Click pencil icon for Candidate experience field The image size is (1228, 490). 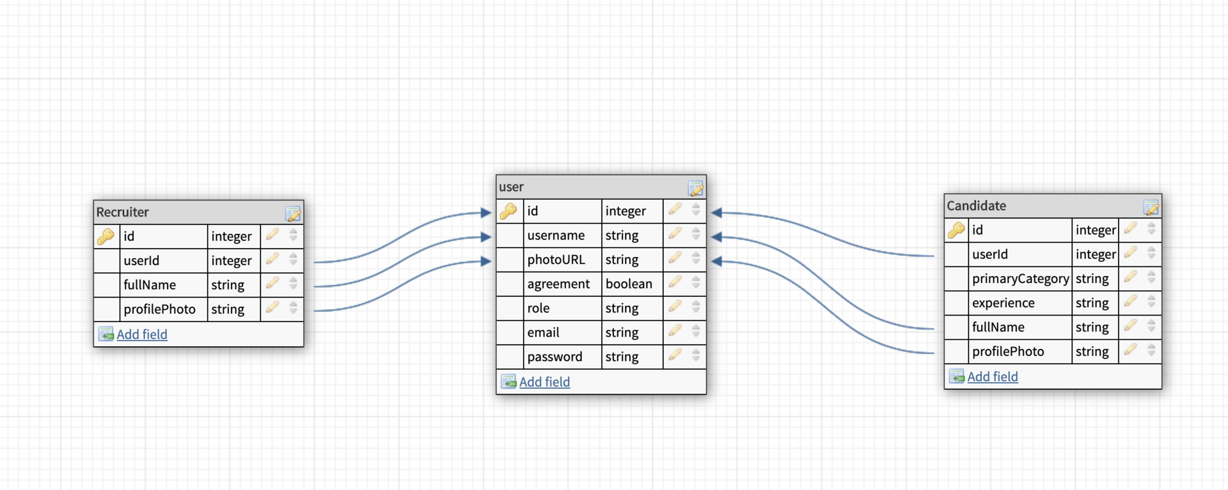(x=1131, y=302)
